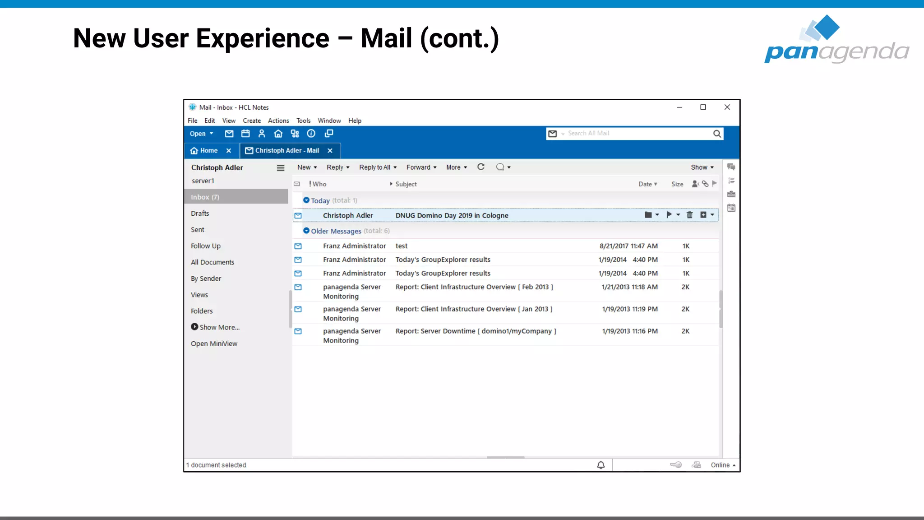
Task: Open the By Sender view
Action: tap(206, 279)
